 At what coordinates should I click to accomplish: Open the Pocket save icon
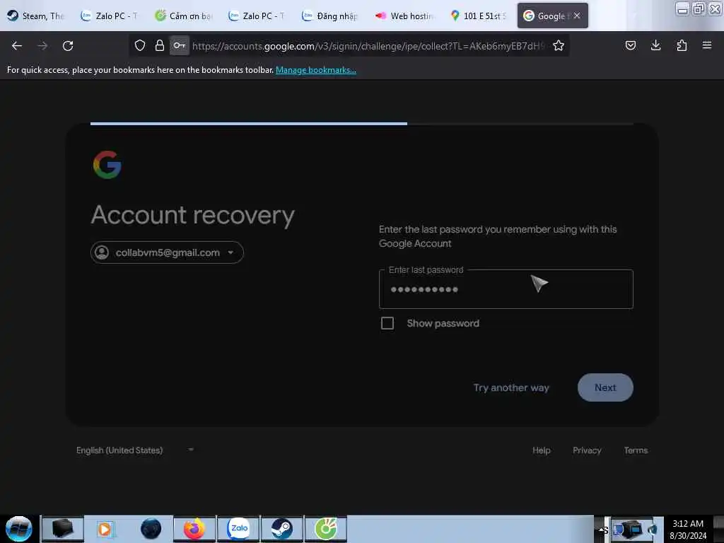pyautogui.click(x=630, y=45)
